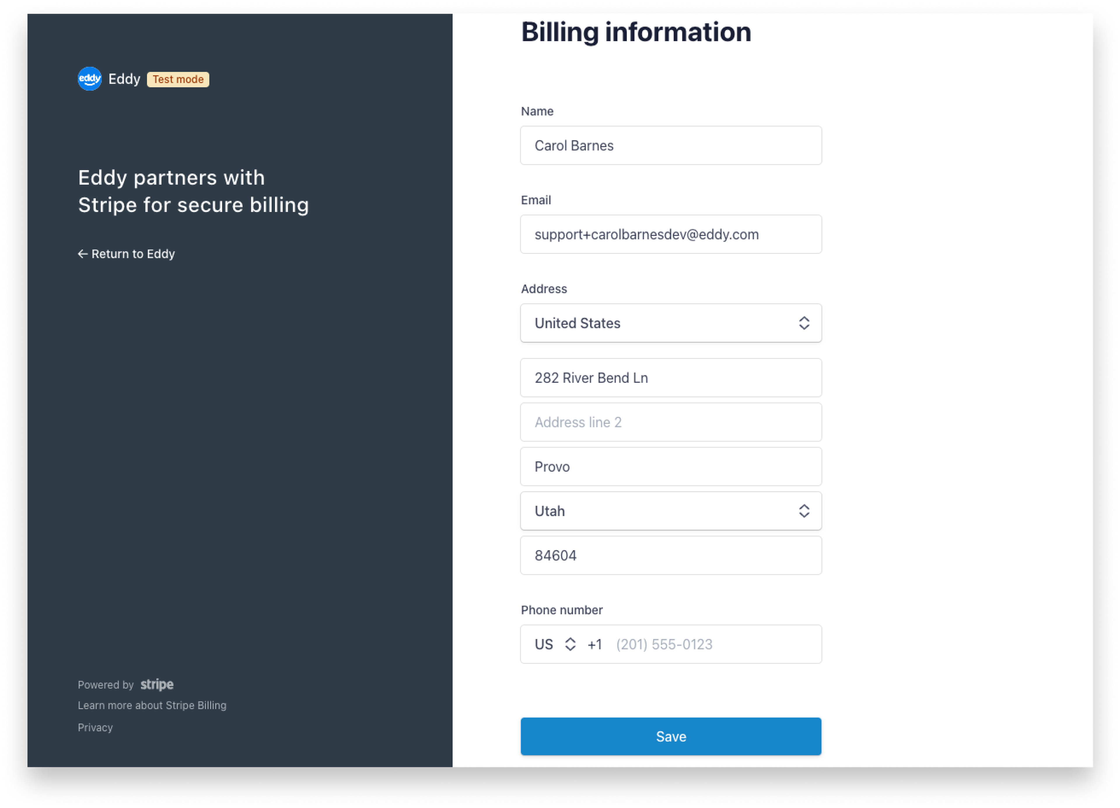Click the country selector chevron arrows

[x=804, y=323]
